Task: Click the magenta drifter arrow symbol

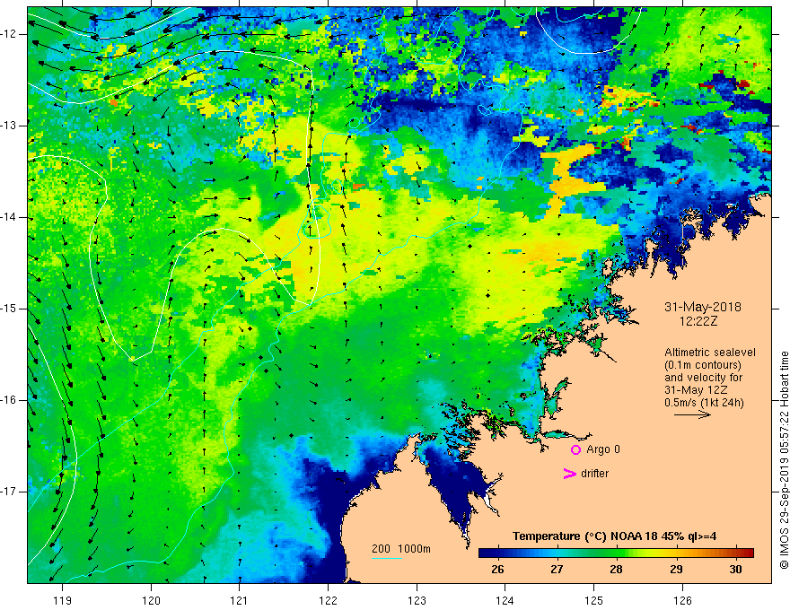Action: 570,474
